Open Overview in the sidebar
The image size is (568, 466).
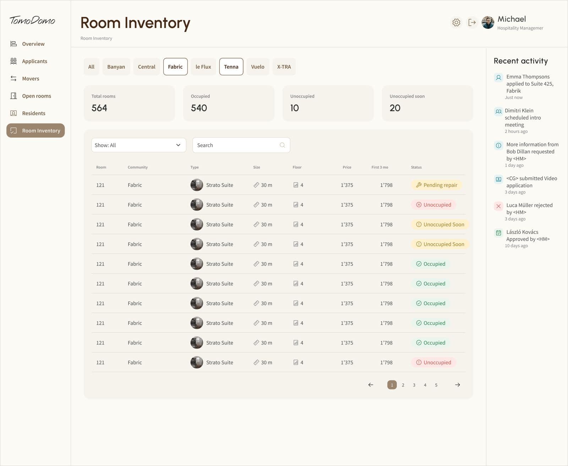pos(35,44)
